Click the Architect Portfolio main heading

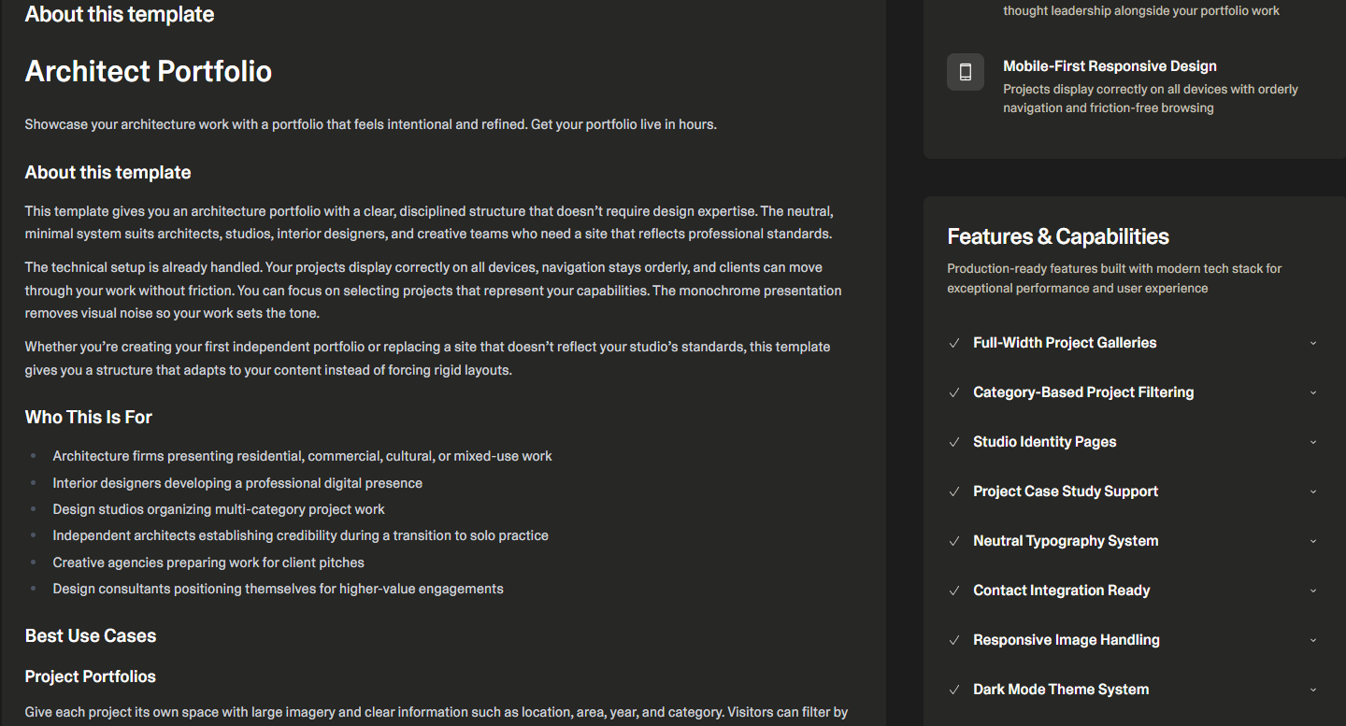tap(149, 71)
